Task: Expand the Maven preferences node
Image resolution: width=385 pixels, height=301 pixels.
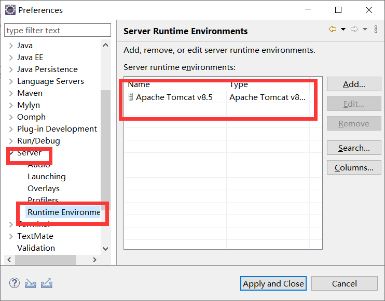Action: (11, 93)
